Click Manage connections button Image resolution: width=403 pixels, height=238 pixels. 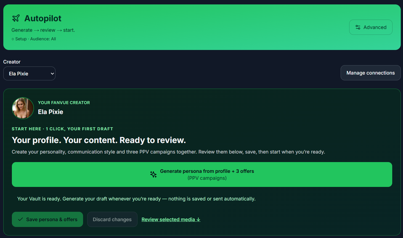tap(370, 73)
